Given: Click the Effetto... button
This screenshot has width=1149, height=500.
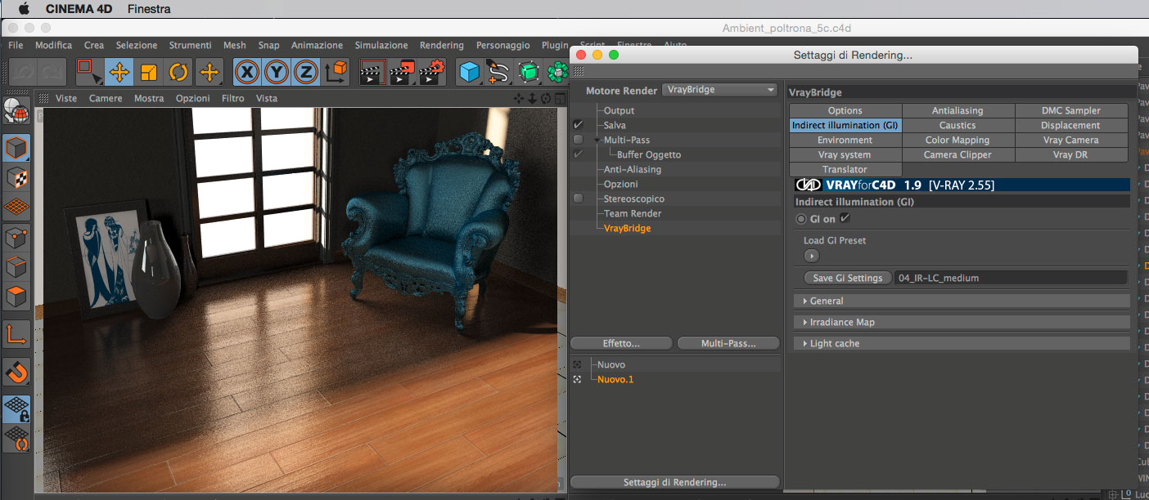Looking at the screenshot, I should click(x=621, y=343).
